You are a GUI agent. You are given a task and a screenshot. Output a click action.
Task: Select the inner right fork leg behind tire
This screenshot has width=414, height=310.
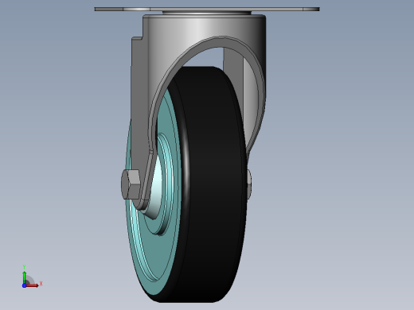(x=233, y=58)
